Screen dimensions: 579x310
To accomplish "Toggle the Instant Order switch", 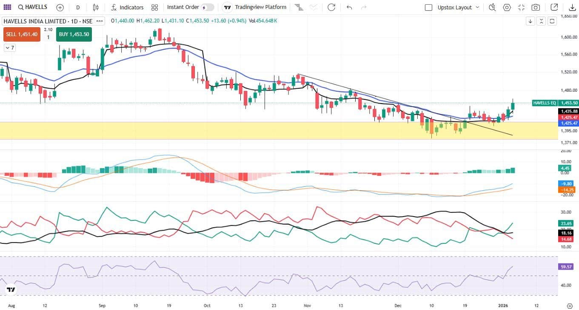I will coord(207,7).
